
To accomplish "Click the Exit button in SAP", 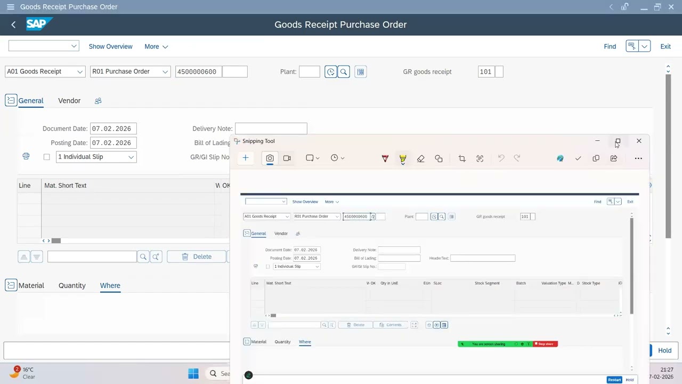I will pyautogui.click(x=665, y=46).
